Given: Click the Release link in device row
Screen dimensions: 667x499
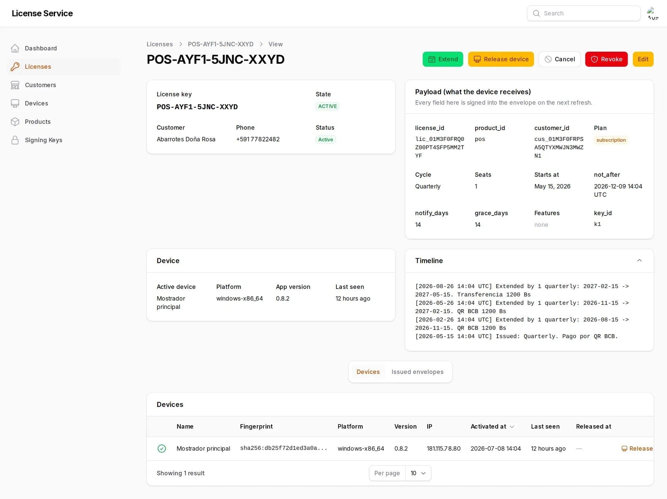Looking at the screenshot, I should 637,449.
